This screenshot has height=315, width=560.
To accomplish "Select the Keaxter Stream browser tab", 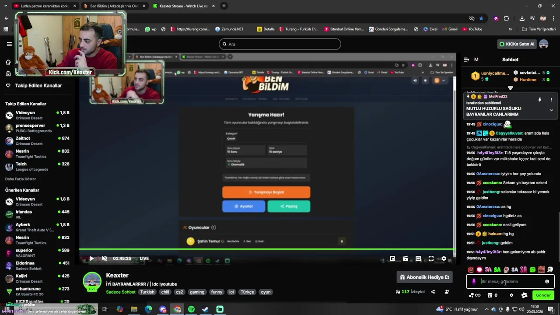I will pyautogui.click(x=183, y=6).
